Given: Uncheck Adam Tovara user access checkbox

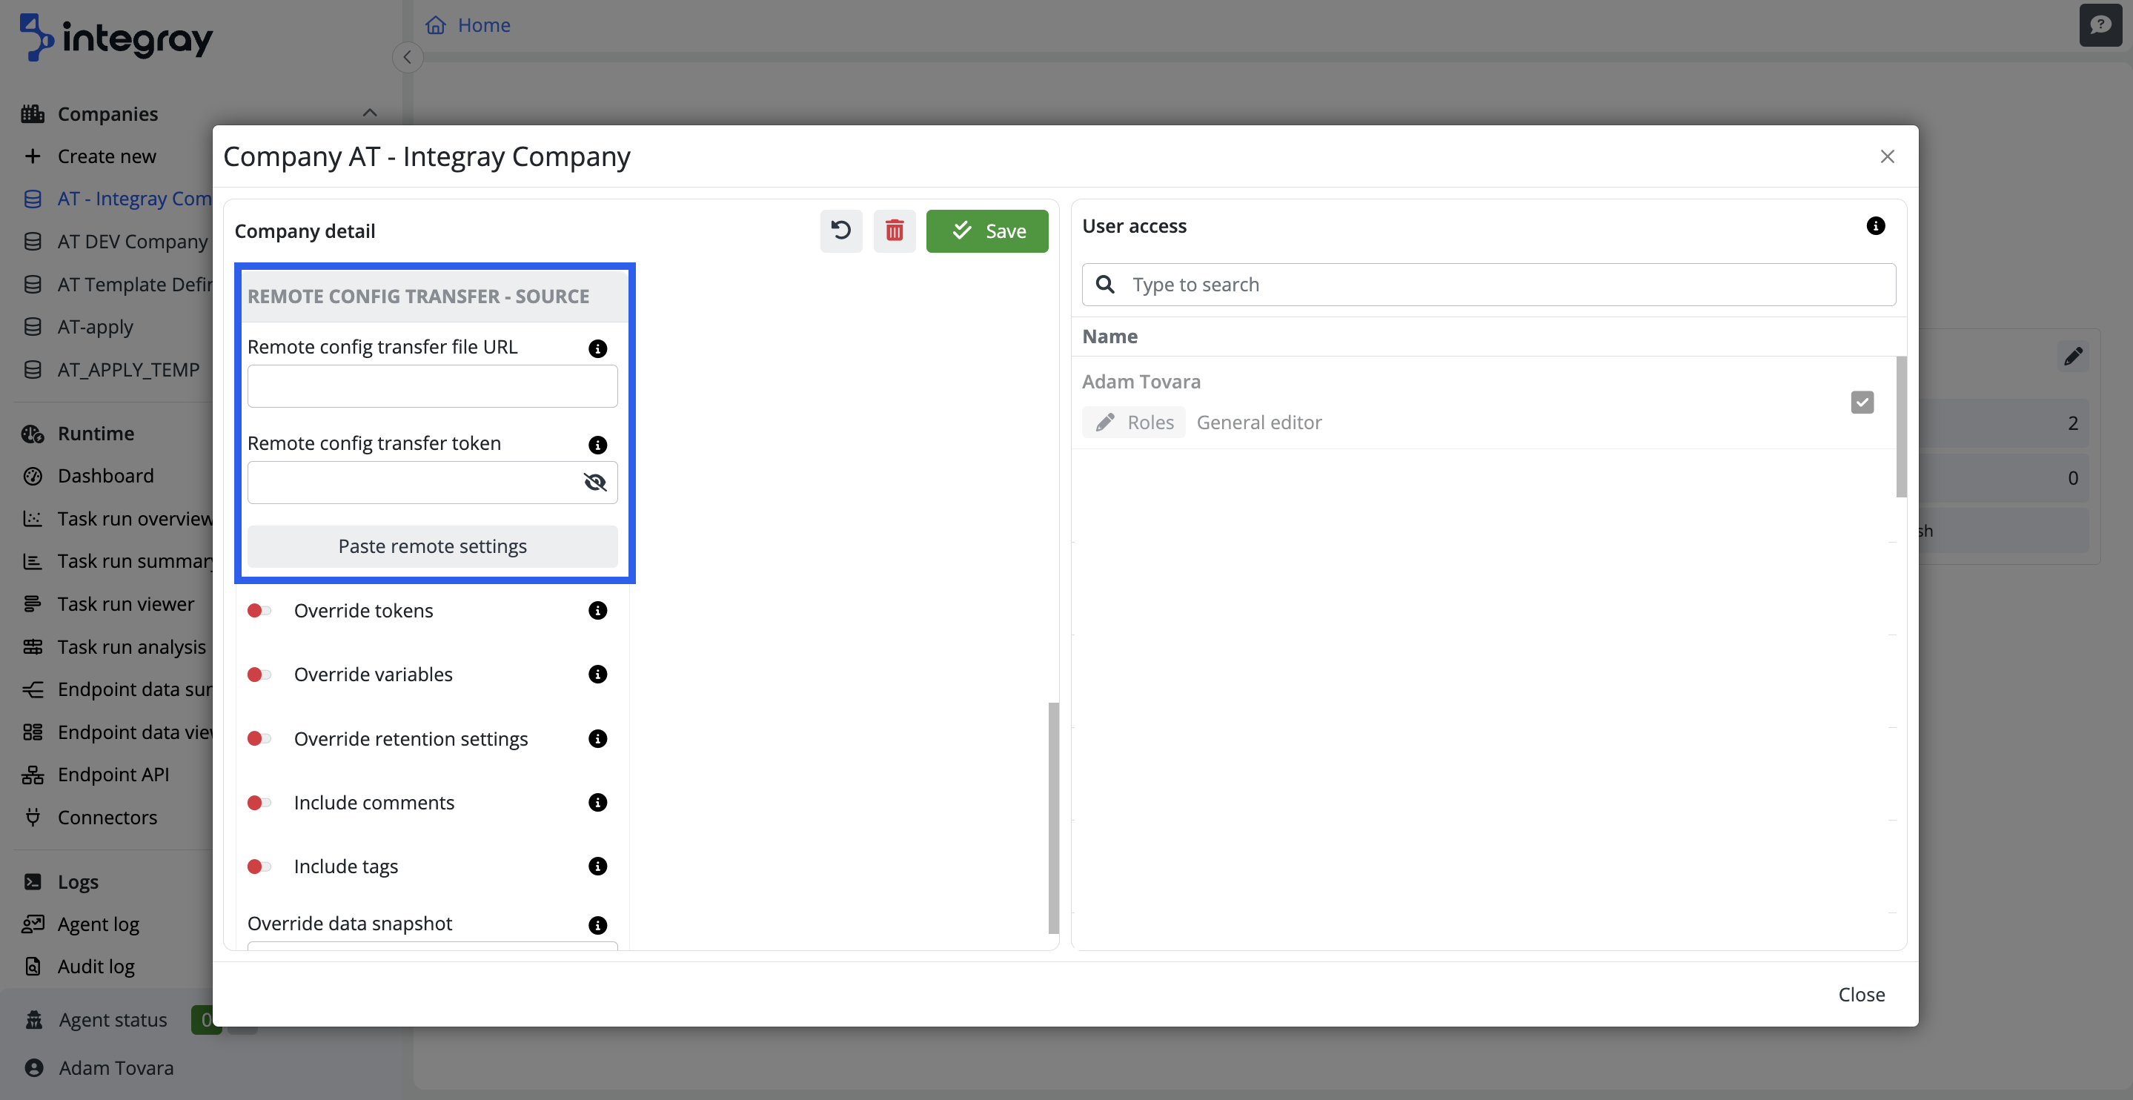Looking at the screenshot, I should (x=1862, y=402).
